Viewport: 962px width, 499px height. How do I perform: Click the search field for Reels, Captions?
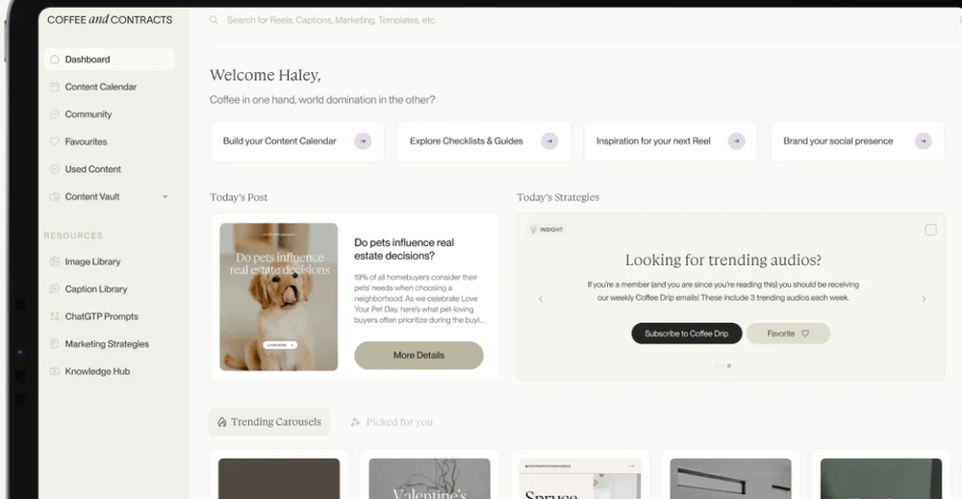click(331, 20)
